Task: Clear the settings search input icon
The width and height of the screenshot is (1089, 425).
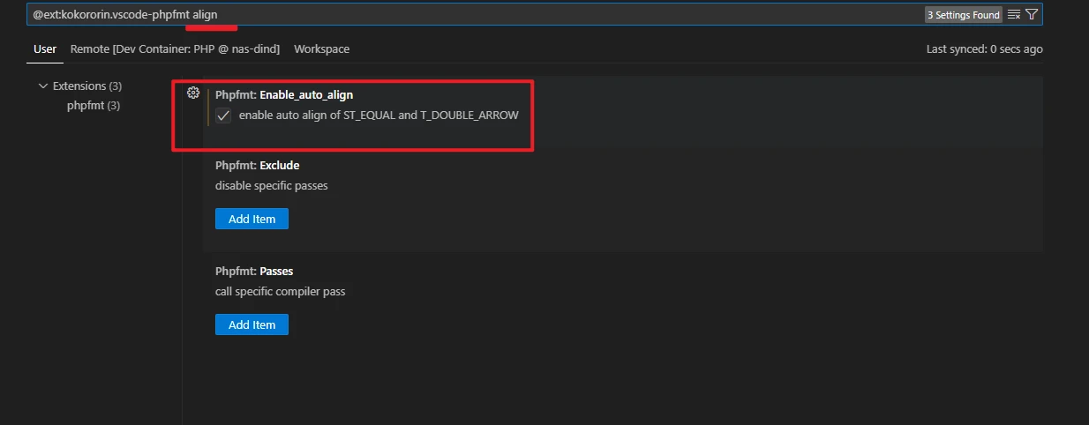Action: [x=1014, y=14]
